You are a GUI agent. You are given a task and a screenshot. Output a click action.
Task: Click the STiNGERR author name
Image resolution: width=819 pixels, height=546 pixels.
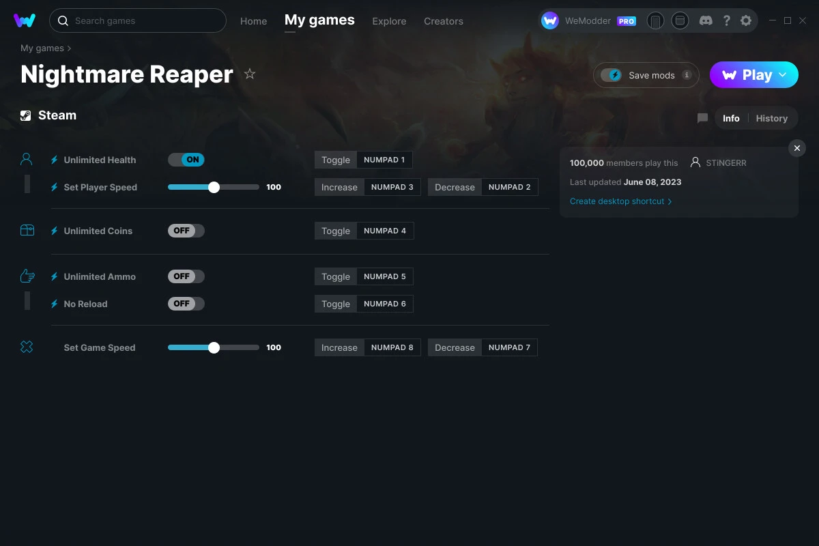(726, 163)
